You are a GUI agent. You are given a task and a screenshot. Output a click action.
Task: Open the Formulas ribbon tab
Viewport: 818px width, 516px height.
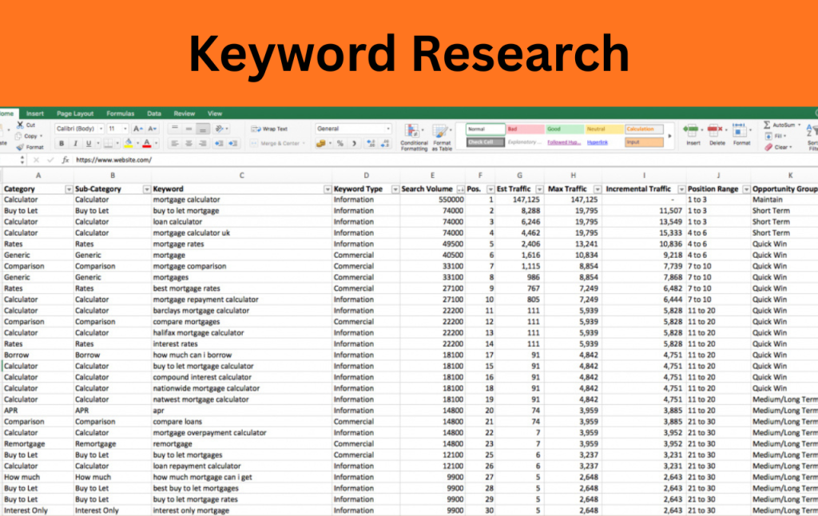tap(121, 113)
